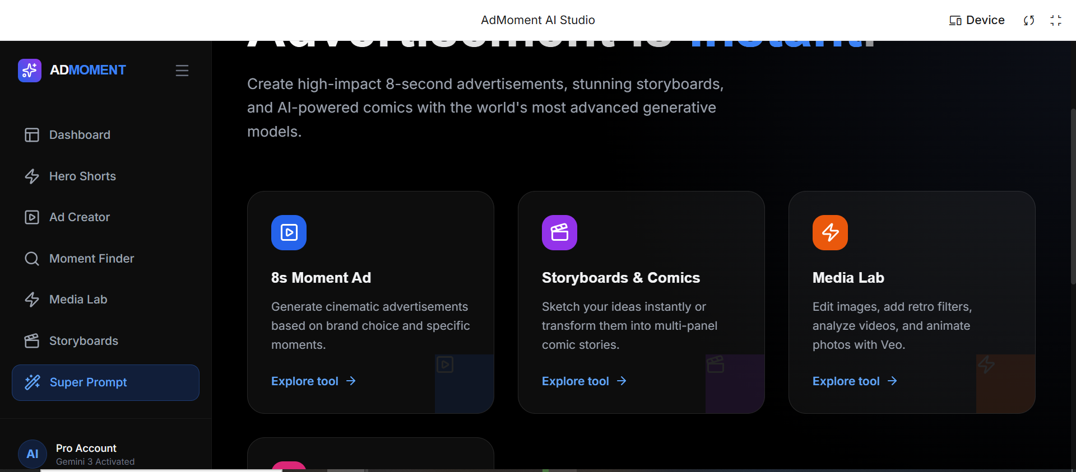This screenshot has width=1076, height=472.
Task: Click arrow icon beside 8s Moment Ad Explore tool
Action: 351,381
